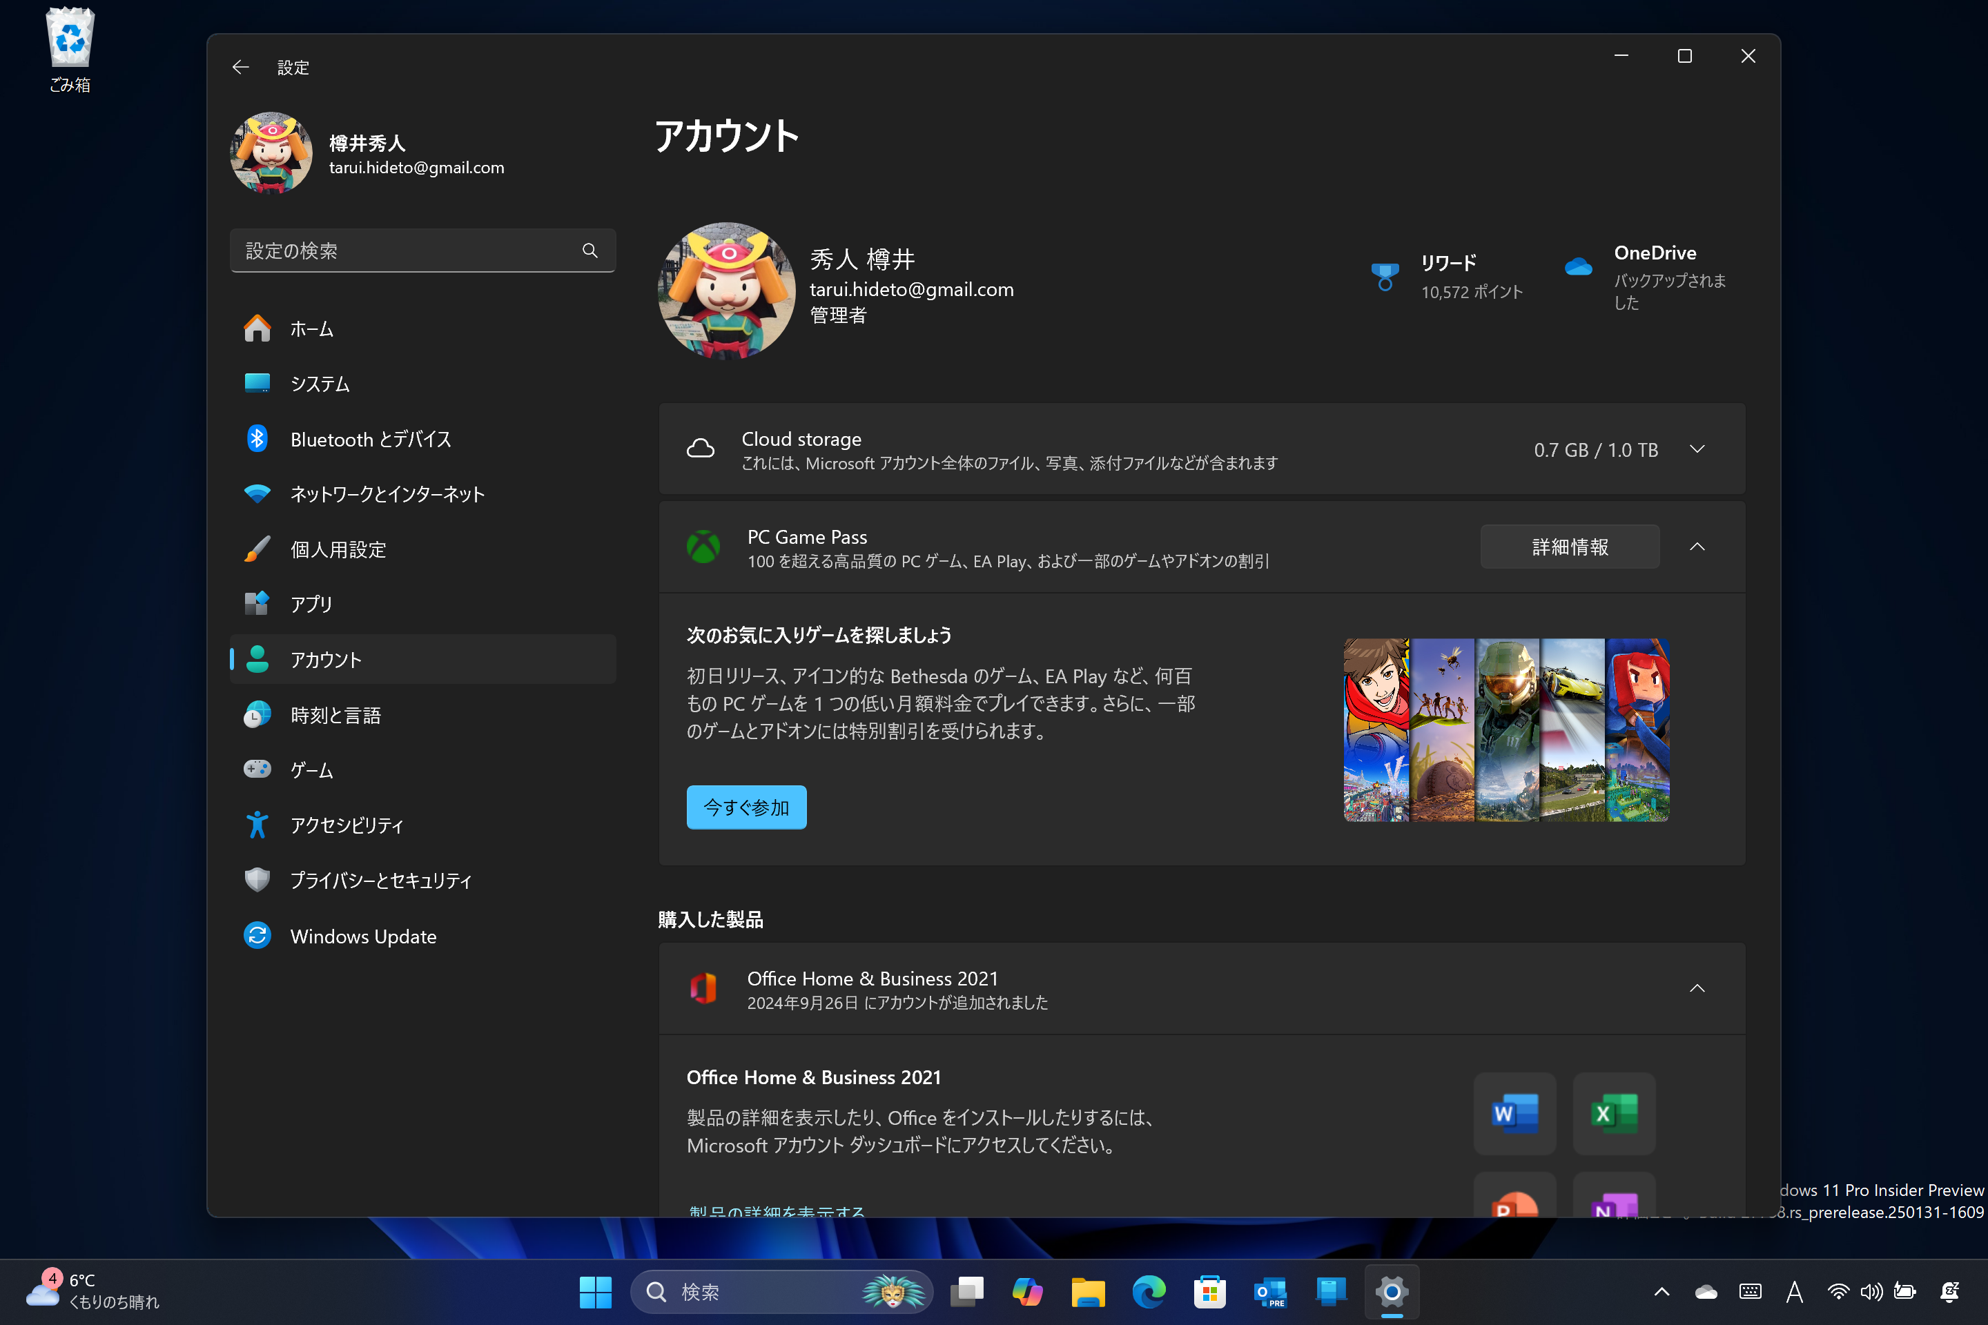The width and height of the screenshot is (1988, 1325).
Task: Open Copilot from the taskbar
Action: [x=1028, y=1292]
